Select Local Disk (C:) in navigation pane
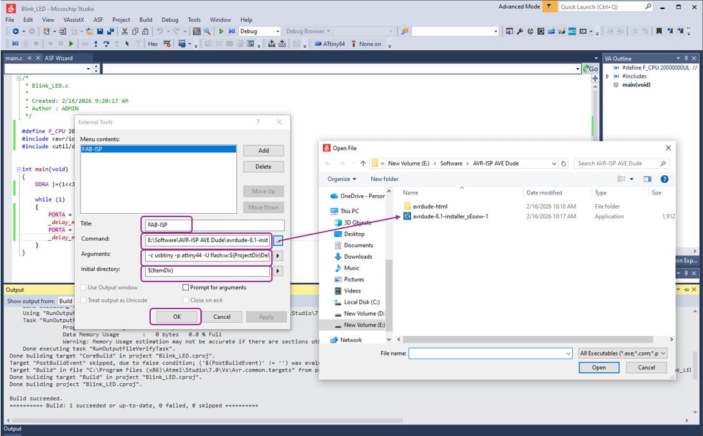Image resolution: width=703 pixels, height=436 pixels. [x=362, y=303]
